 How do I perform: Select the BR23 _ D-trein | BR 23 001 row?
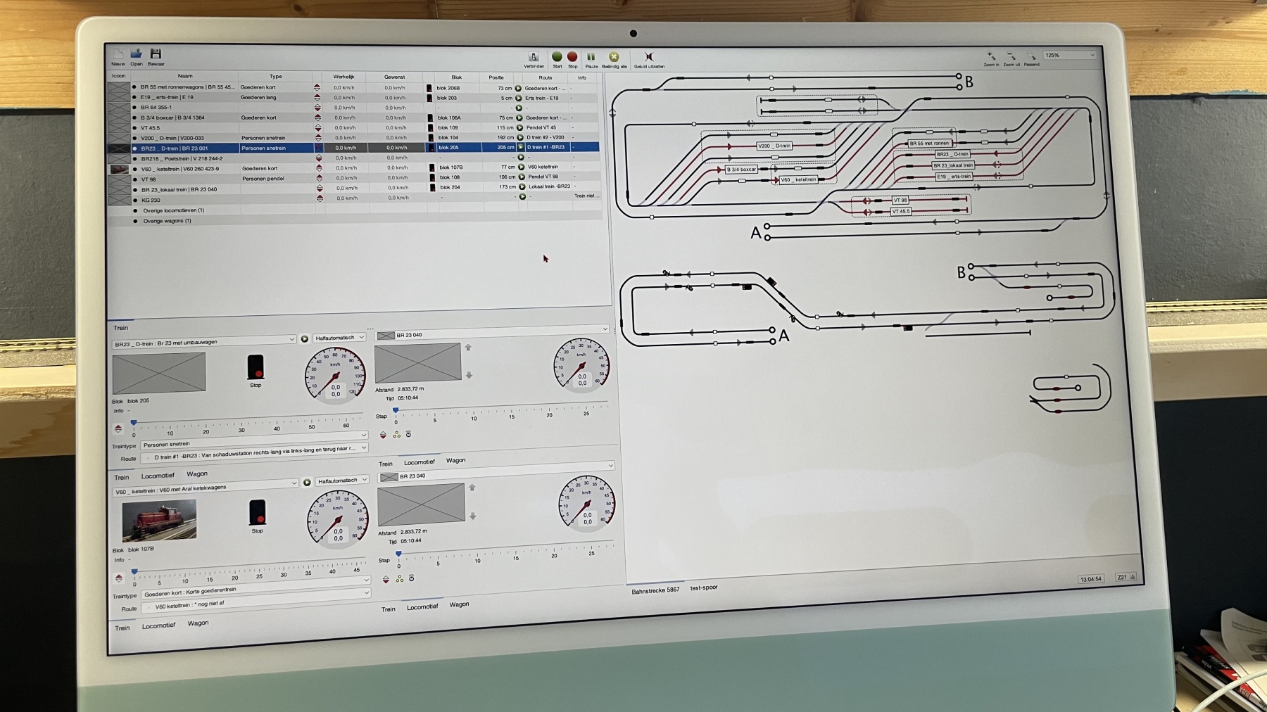(x=354, y=148)
